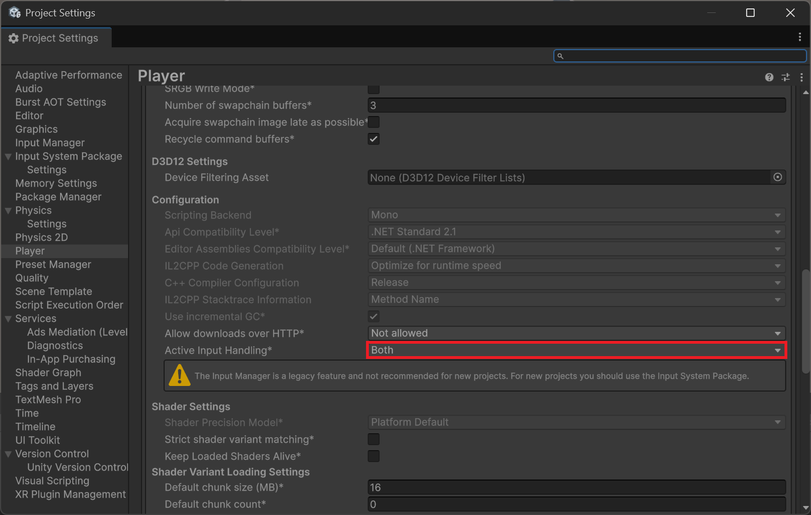Screen dimensions: 811x515
Task: Open XR Plugin Management settings
Action: click(x=70, y=494)
